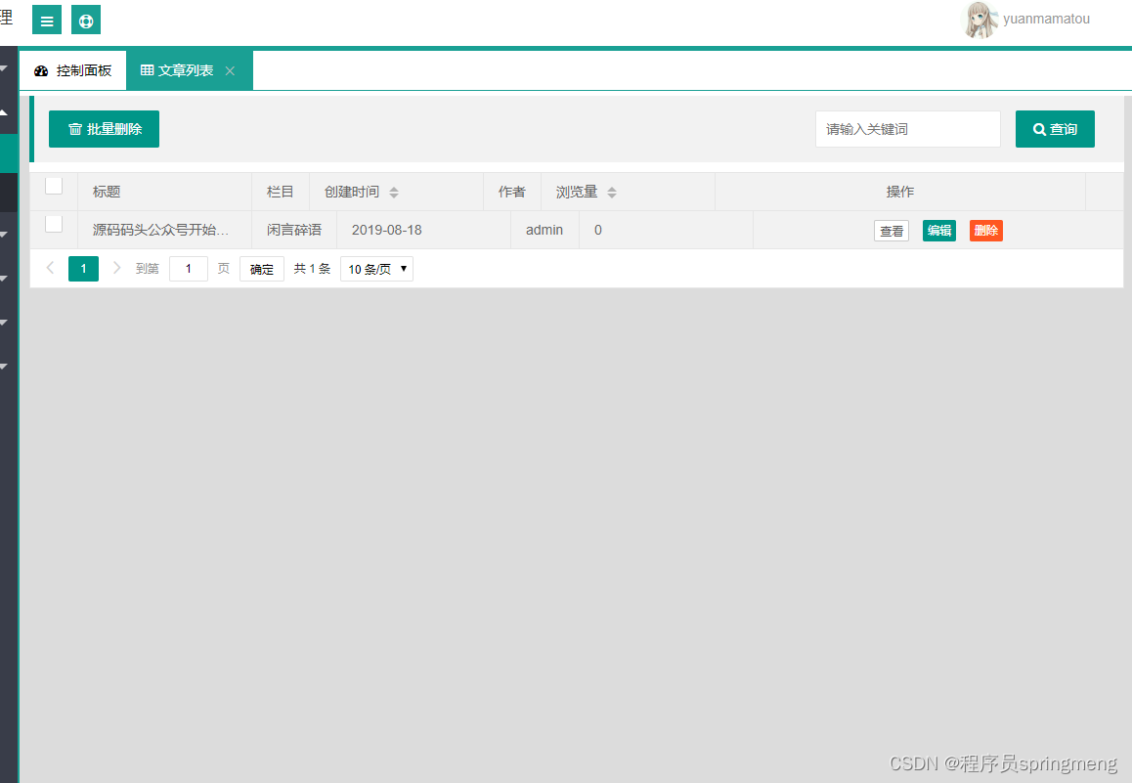The width and height of the screenshot is (1132, 783).
Task: Click the 栏目 column header
Action: click(x=281, y=192)
